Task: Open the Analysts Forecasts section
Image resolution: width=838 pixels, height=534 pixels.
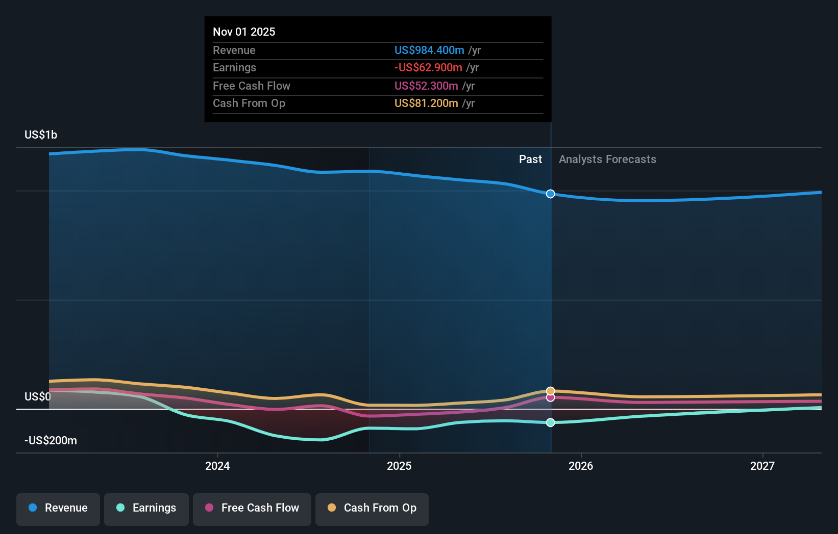Action: click(x=607, y=159)
